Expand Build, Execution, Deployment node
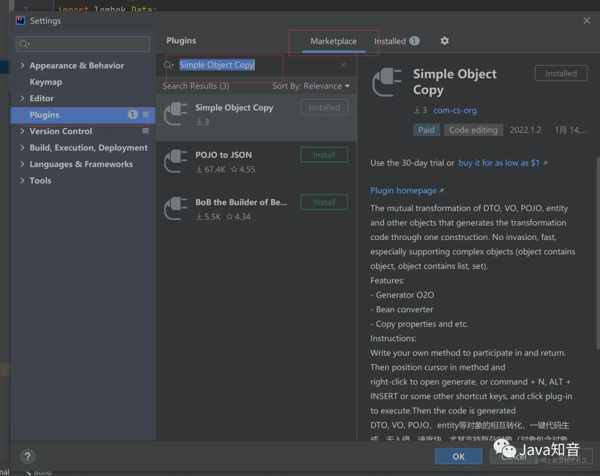 pos(22,148)
